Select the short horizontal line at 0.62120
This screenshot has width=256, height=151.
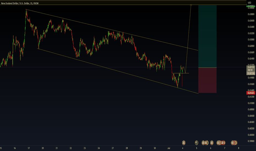coord(181,73)
